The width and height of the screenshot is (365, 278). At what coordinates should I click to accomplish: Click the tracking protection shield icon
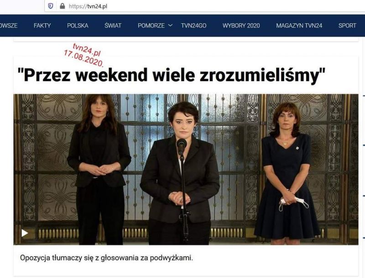(51, 6)
